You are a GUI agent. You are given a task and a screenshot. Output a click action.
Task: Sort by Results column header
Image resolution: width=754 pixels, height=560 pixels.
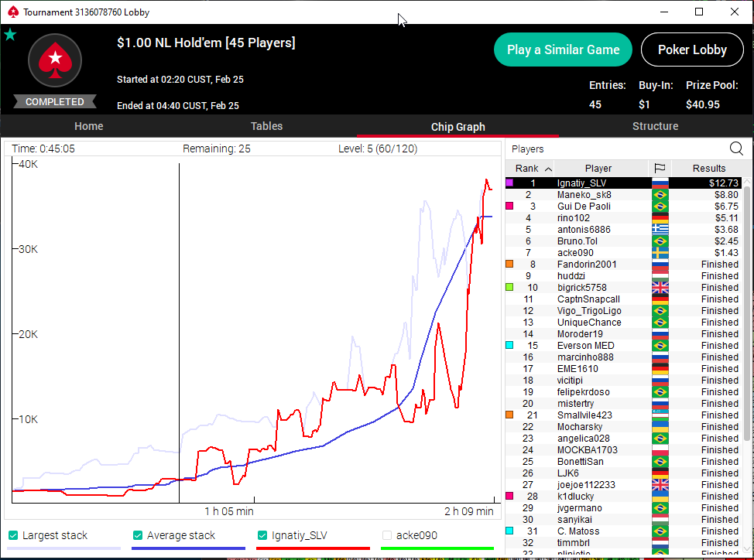(x=709, y=168)
